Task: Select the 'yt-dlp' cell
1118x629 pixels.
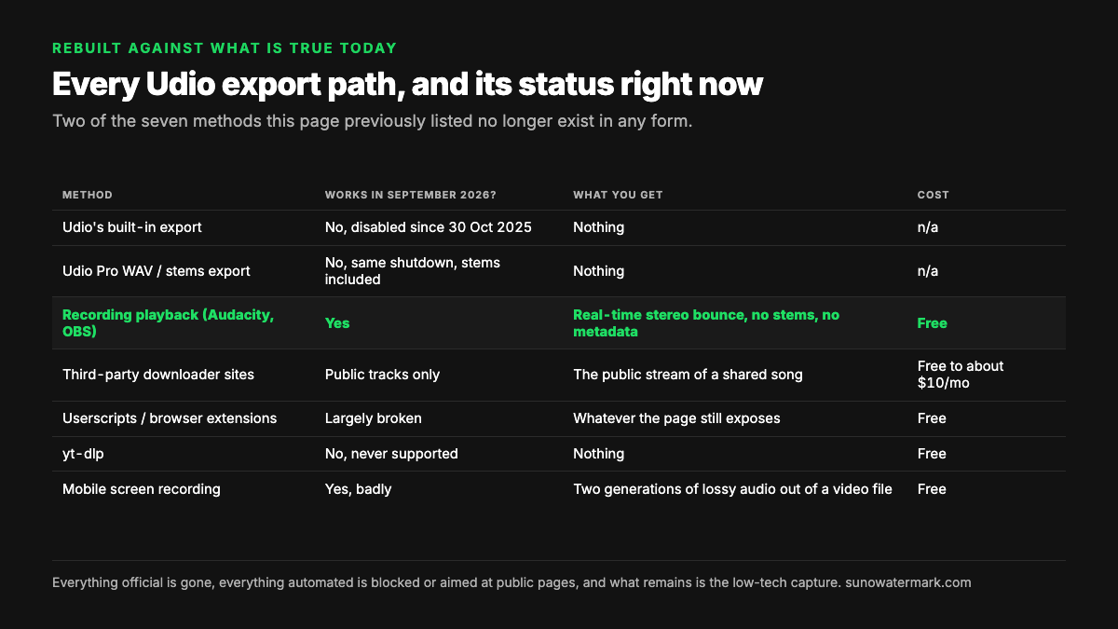Action: click(81, 454)
